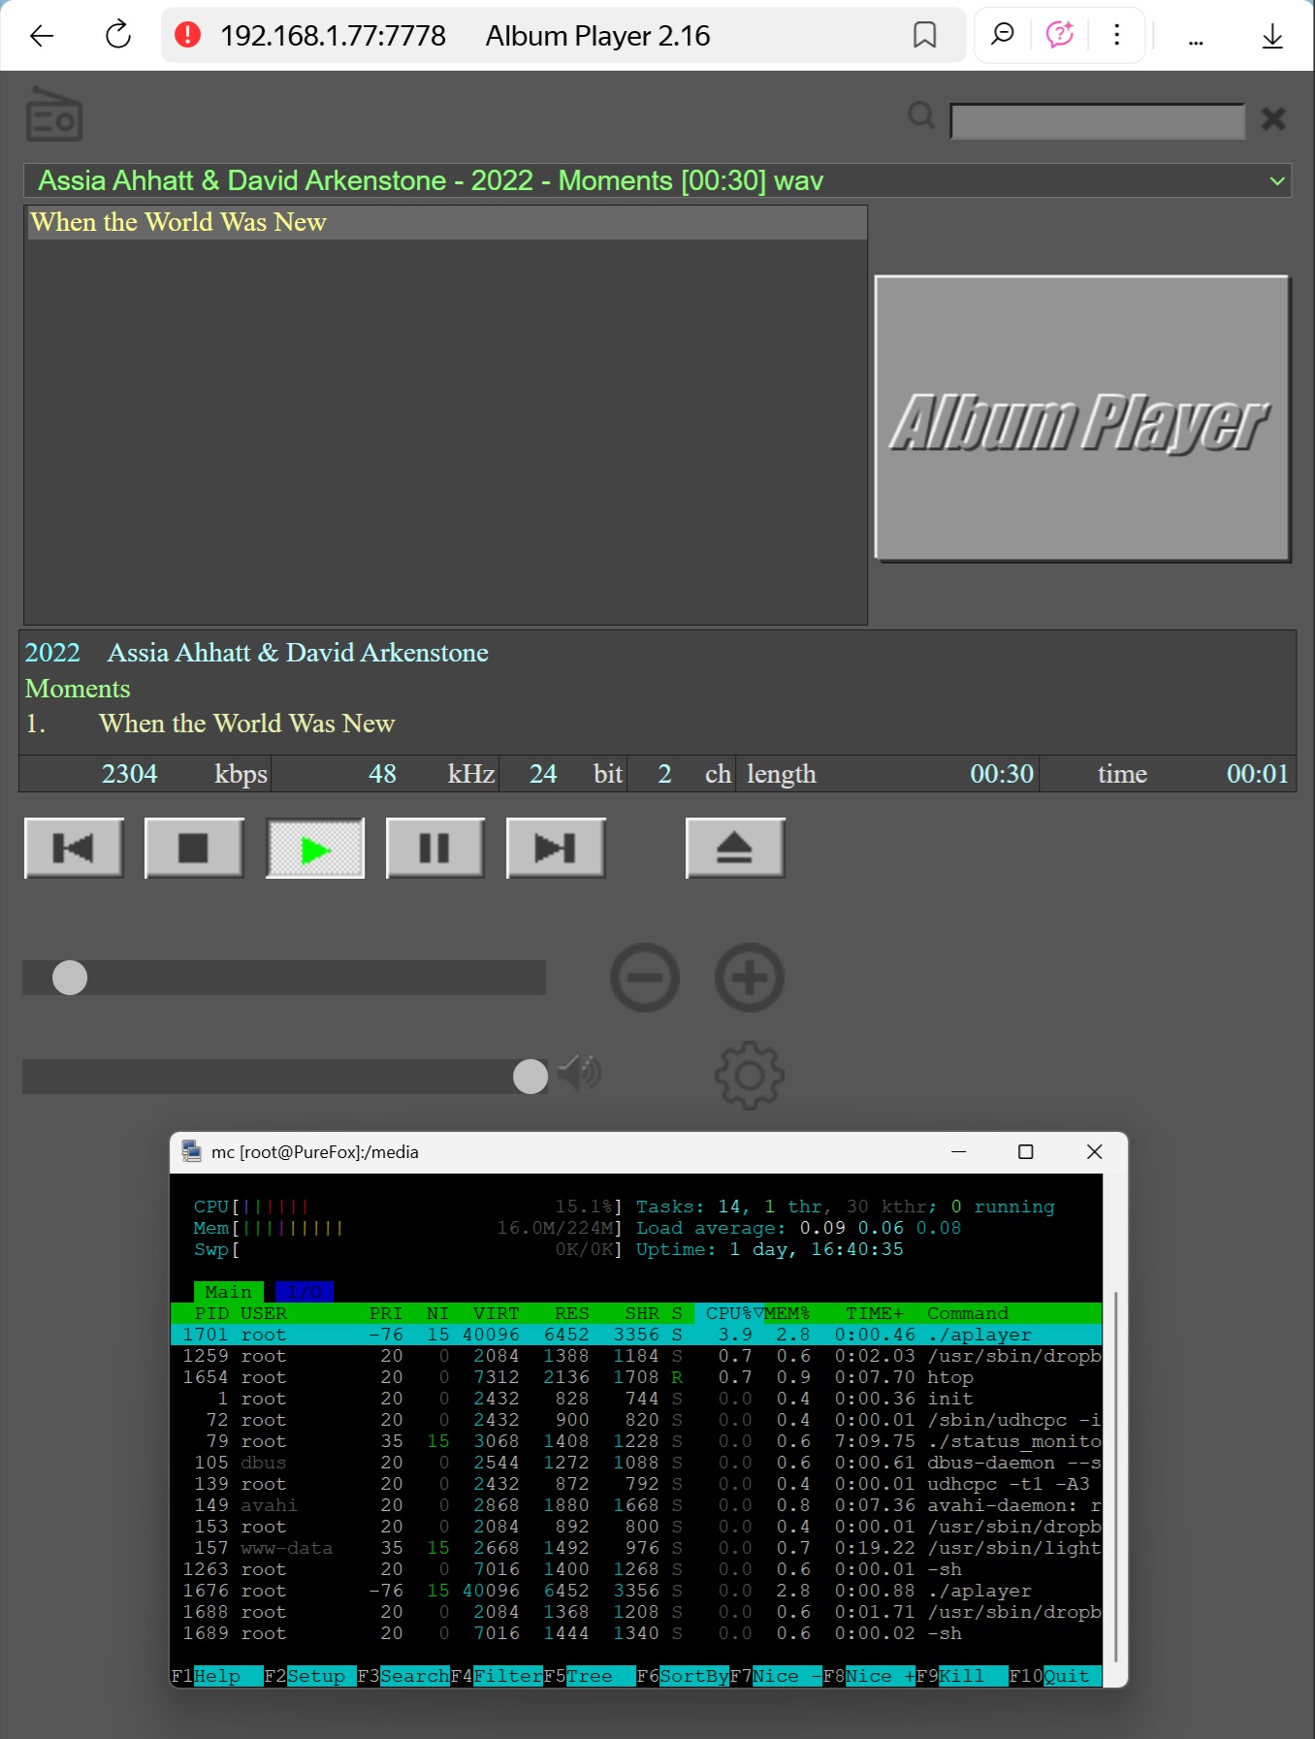Viewport: 1315px width, 1739px height.
Task: Clear search with the X icon
Action: [1272, 119]
